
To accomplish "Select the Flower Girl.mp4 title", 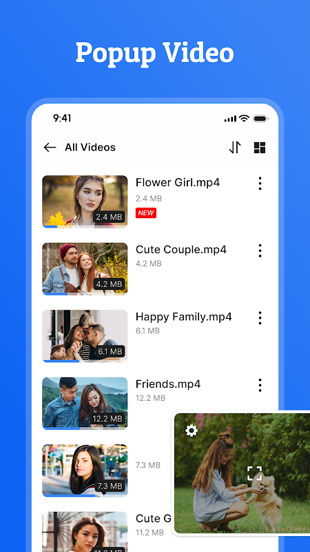I will [x=178, y=183].
